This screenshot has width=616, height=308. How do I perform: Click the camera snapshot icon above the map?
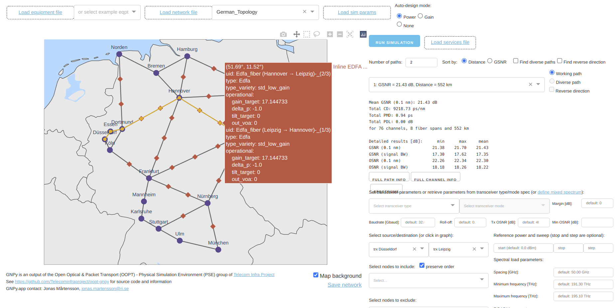[283, 34]
